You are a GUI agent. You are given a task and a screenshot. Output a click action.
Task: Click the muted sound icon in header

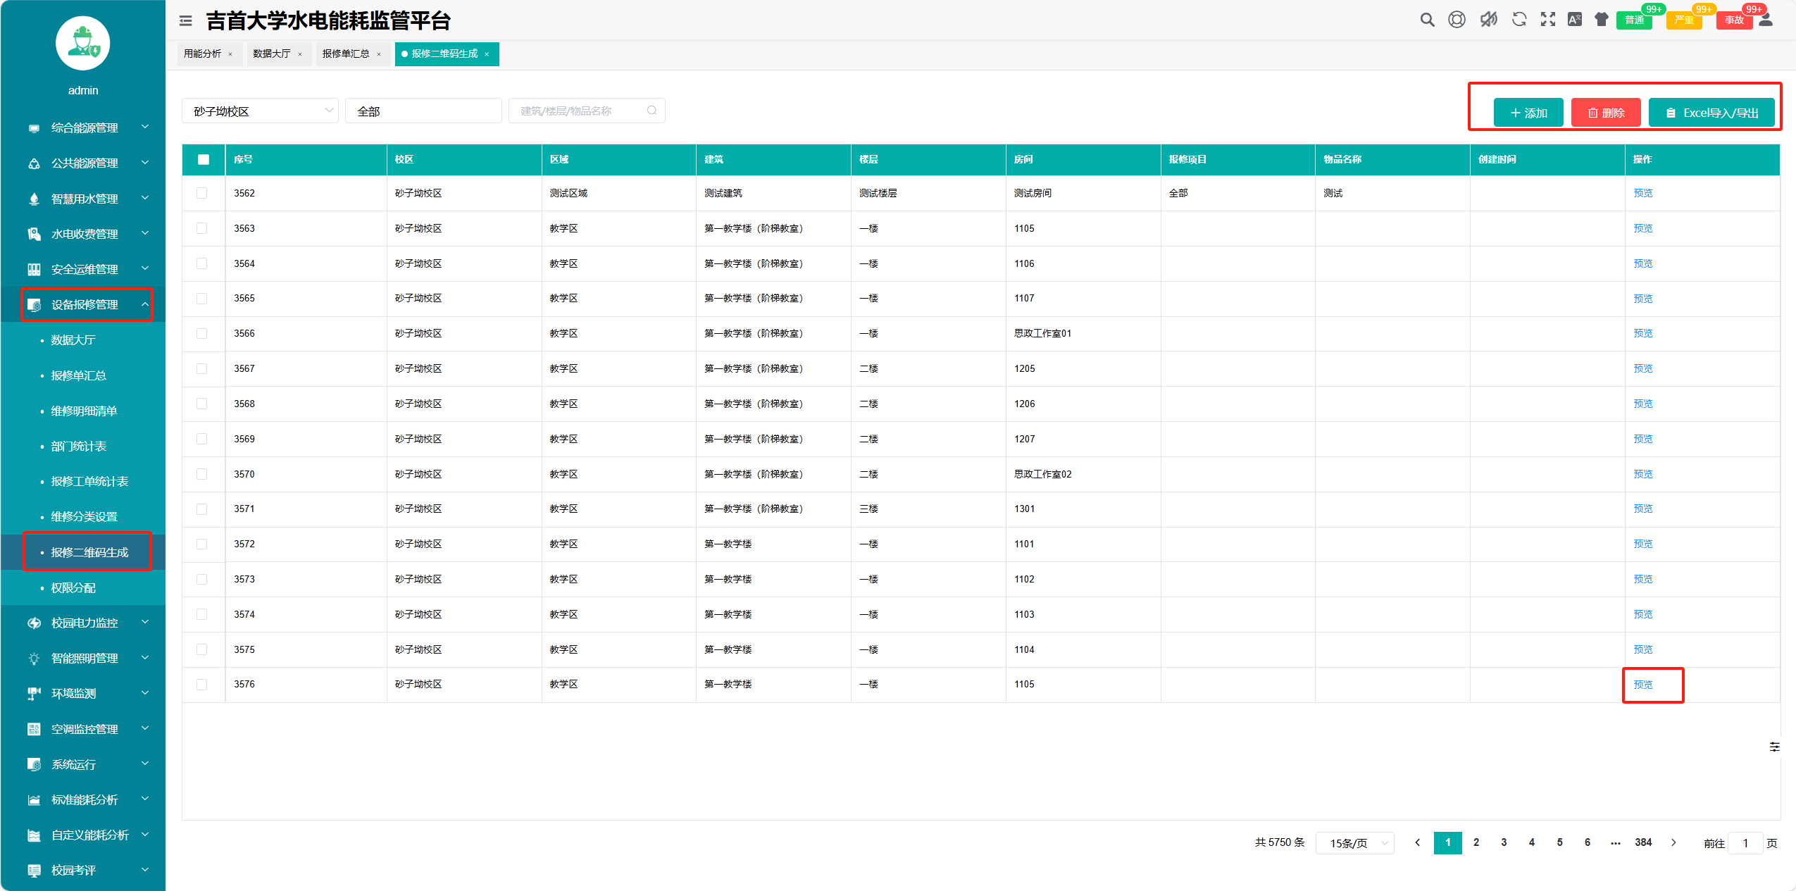tap(1488, 20)
